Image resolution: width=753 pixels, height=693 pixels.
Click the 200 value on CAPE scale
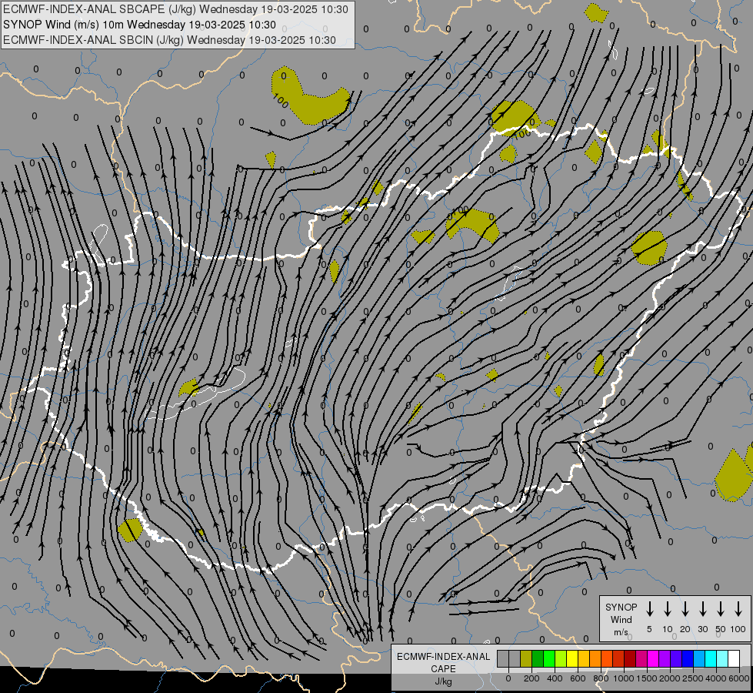531,678
